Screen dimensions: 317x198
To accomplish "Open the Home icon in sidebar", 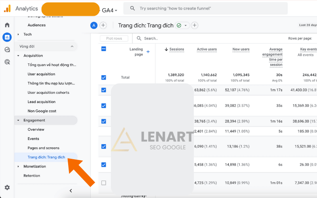I will coord(7,25).
